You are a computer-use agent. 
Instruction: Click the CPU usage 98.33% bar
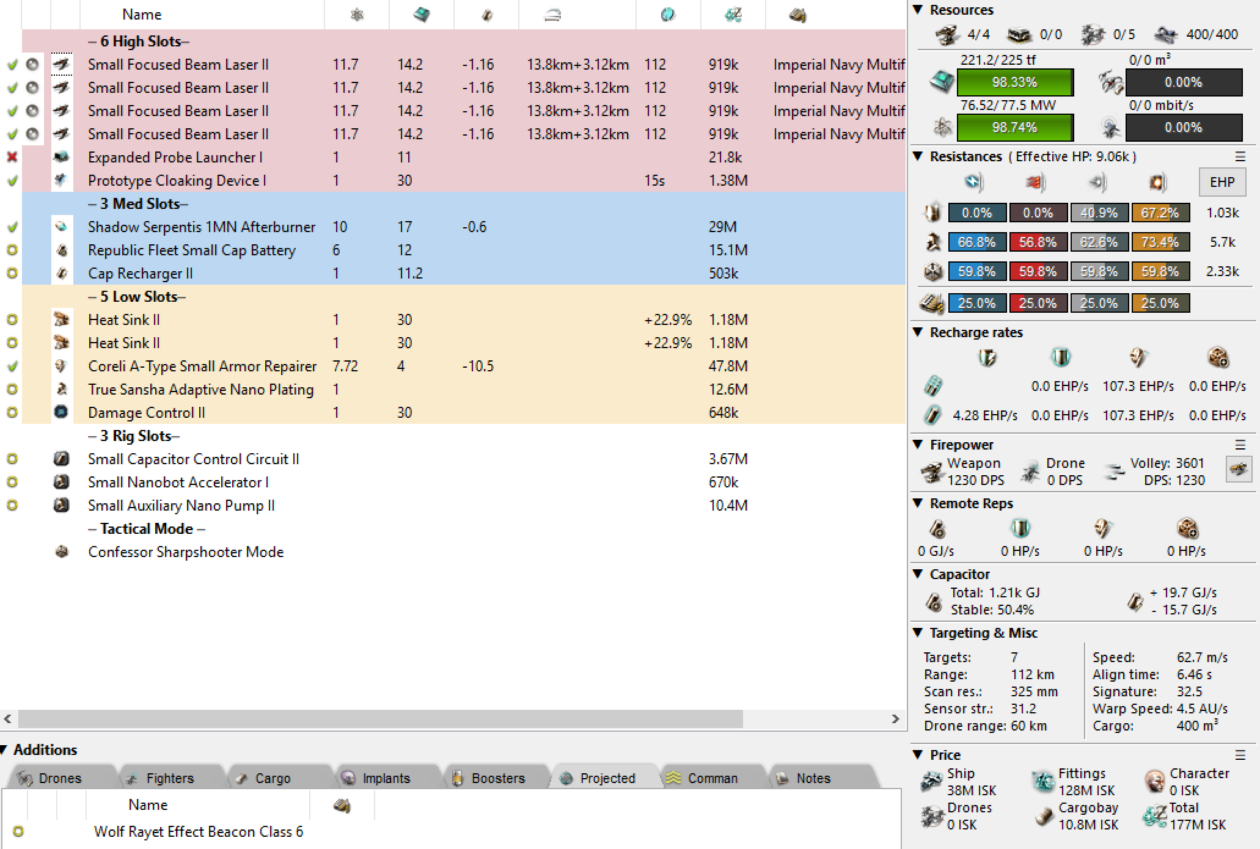[1014, 82]
